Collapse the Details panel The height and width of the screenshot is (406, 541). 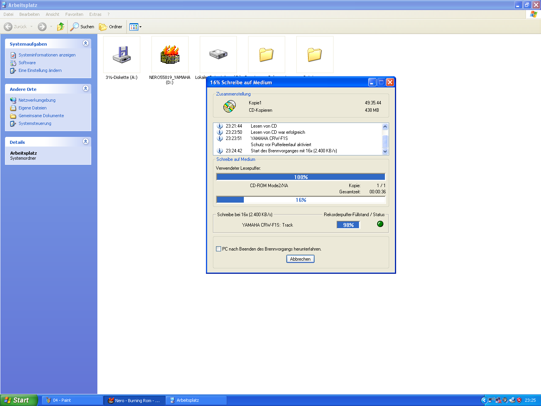click(x=86, y=142)
